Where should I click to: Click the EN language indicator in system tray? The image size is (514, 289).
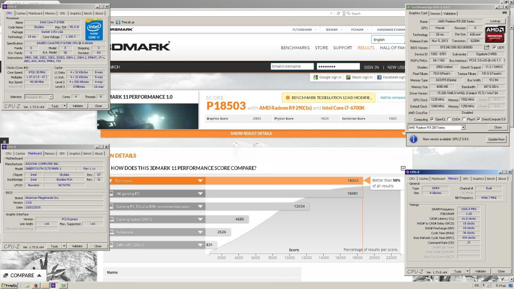pyautogui.click(x=477, y=285)
